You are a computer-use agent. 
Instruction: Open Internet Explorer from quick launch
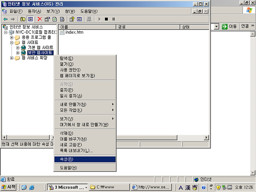tap(32, 187)
